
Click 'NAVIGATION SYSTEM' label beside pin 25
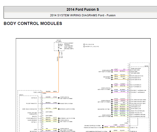pos(104,109)
